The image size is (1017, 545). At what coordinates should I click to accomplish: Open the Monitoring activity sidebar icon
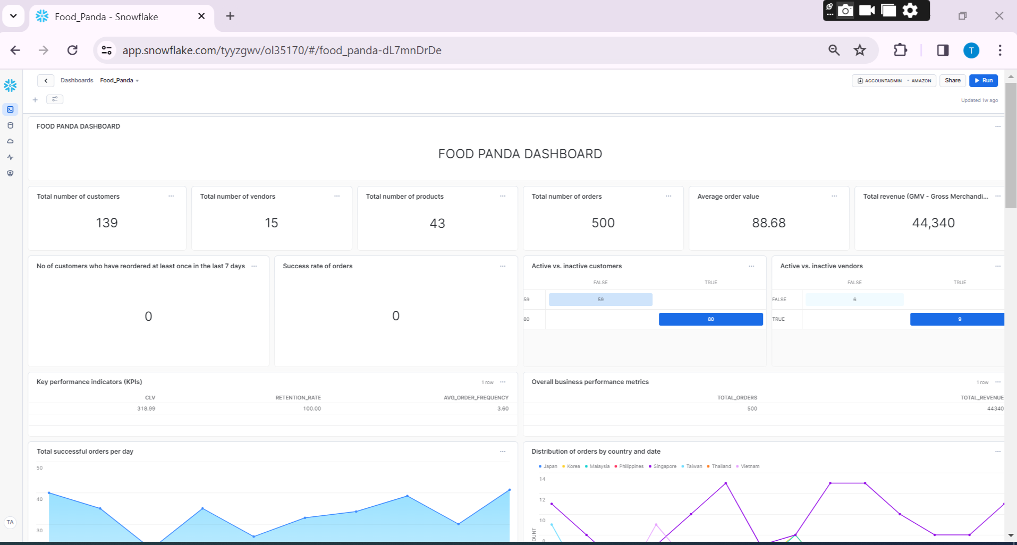click(x=10, y=157)
